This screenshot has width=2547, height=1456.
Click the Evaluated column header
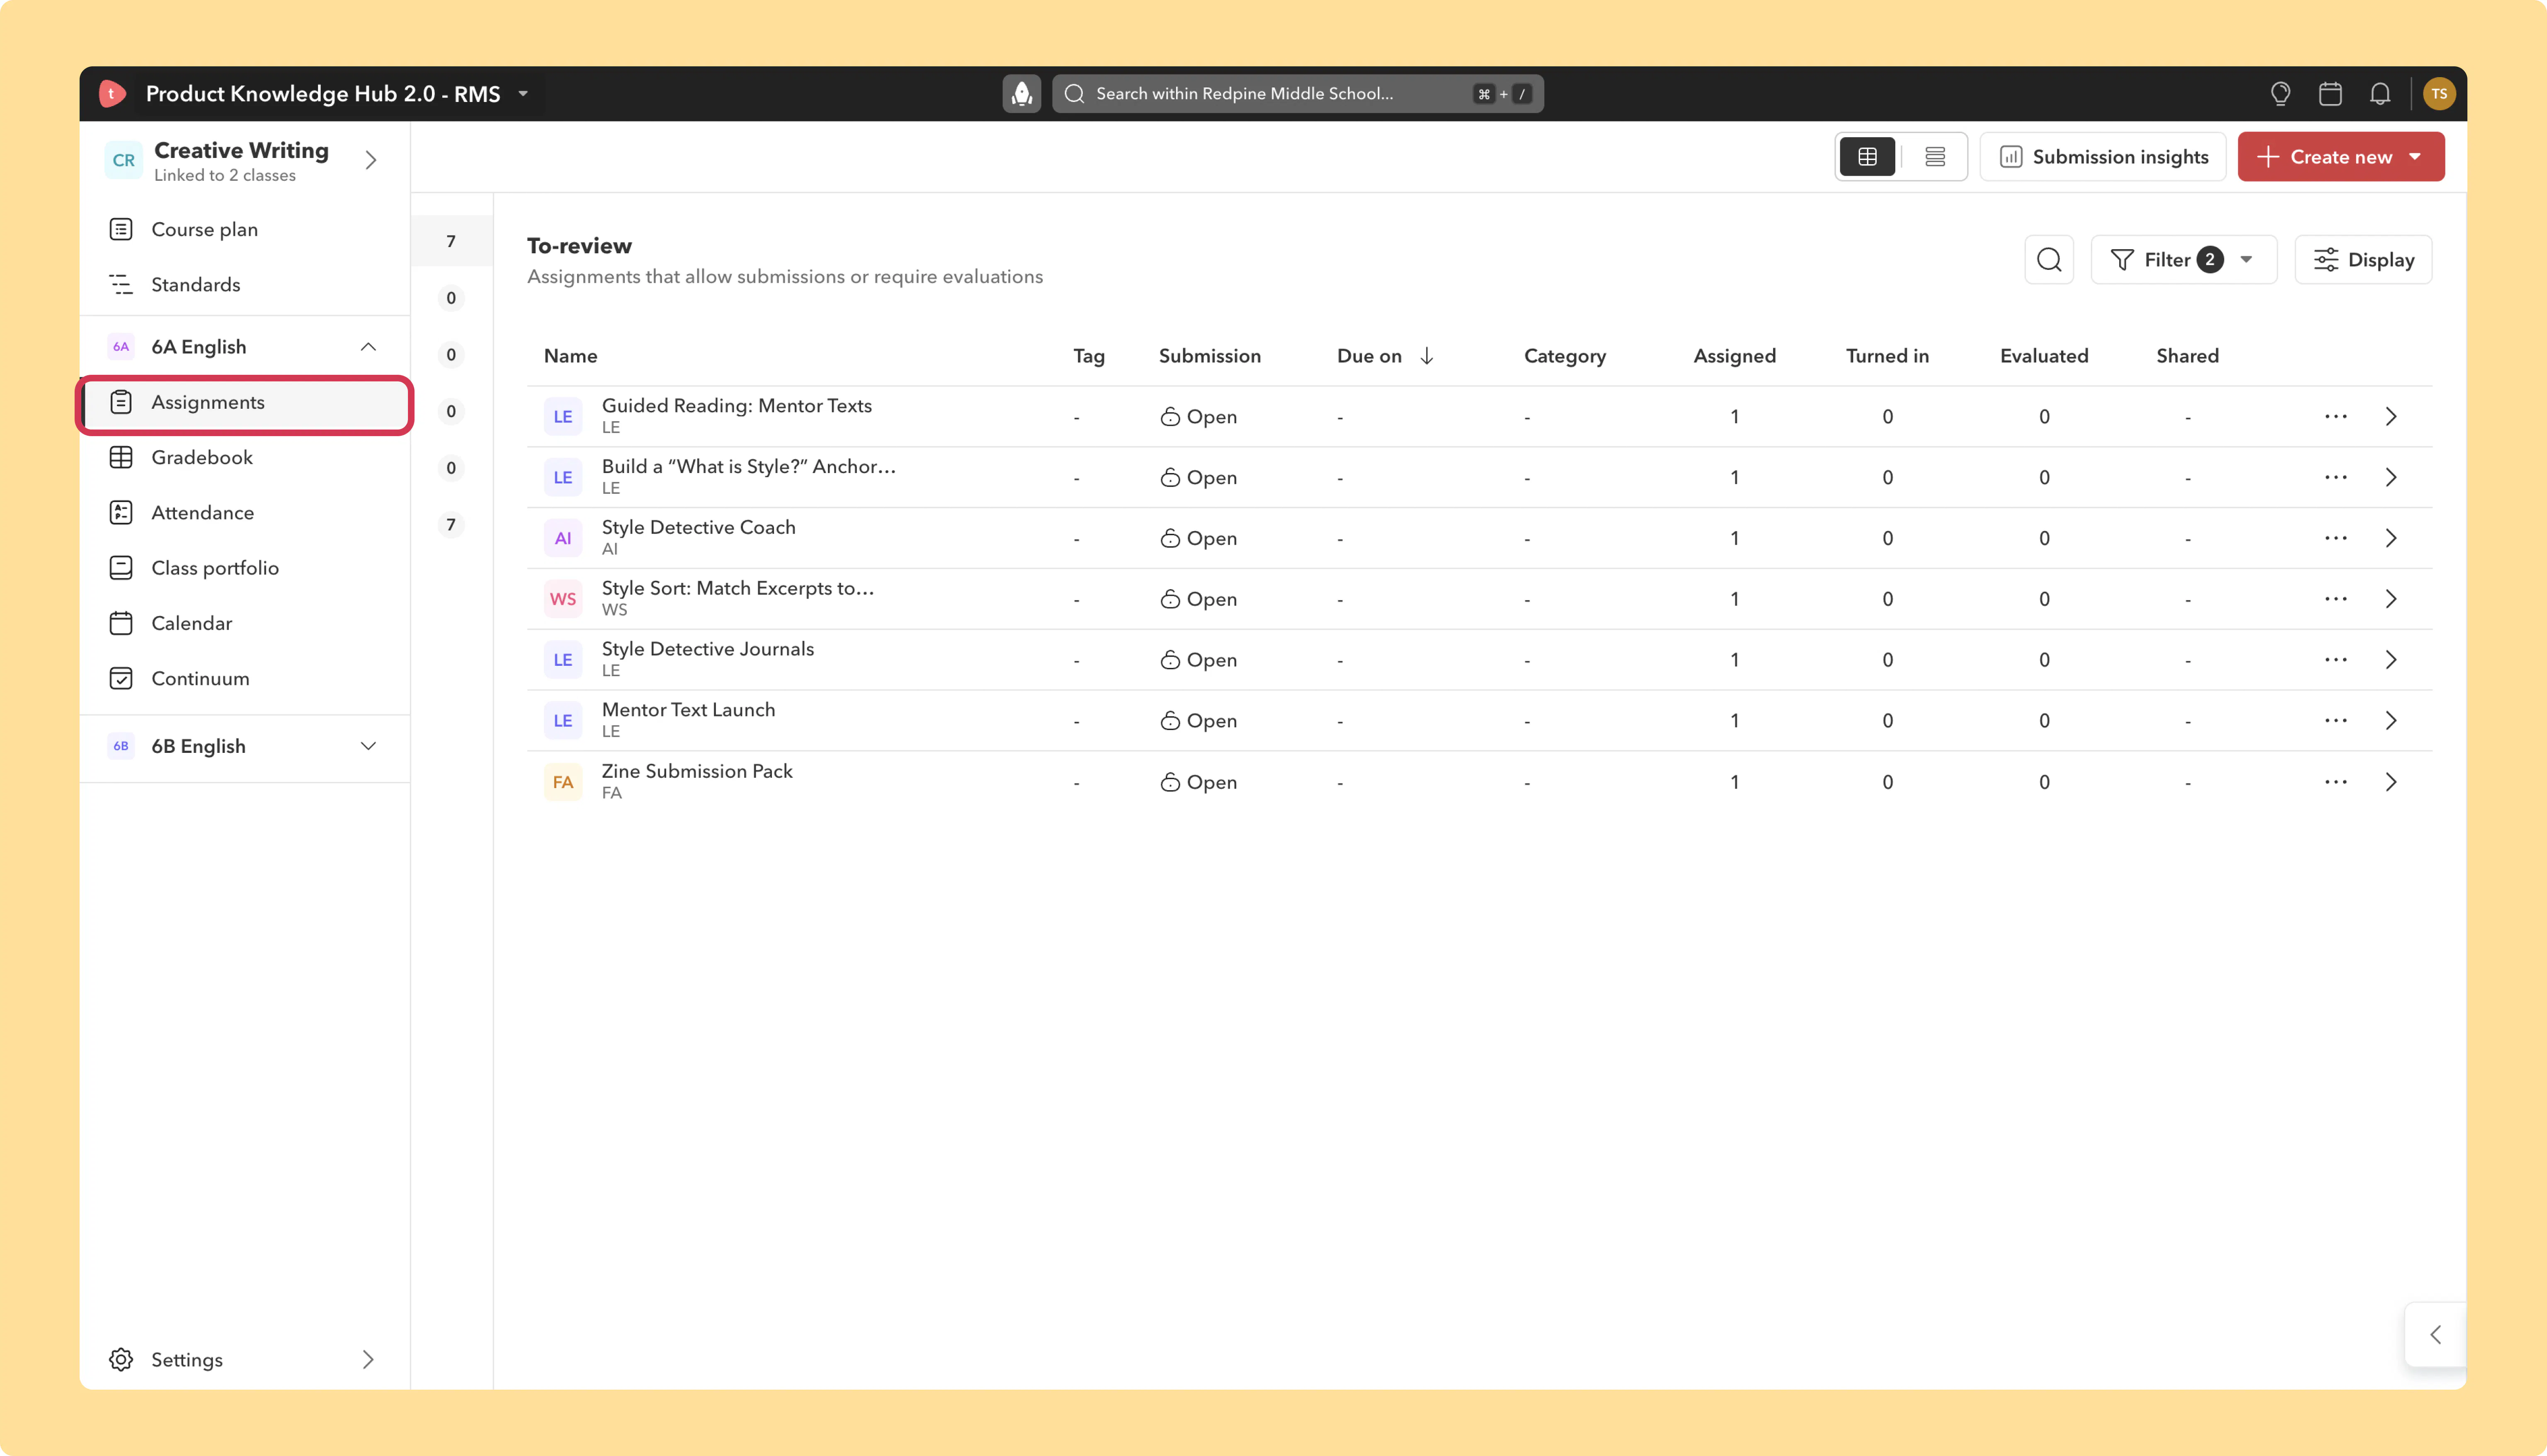coord(2044,356)
